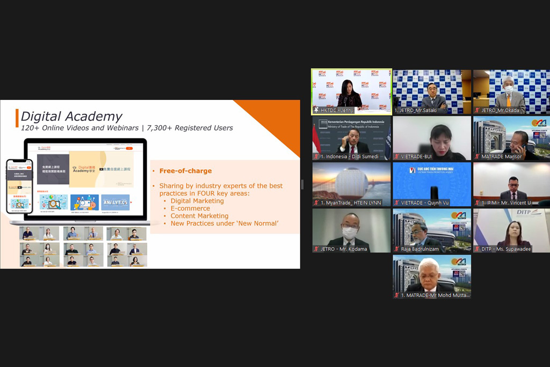550x367 pixels.
Task: Select the MyanTrade_ HTEIN LYNN video tile
Action: click(351, 184)
